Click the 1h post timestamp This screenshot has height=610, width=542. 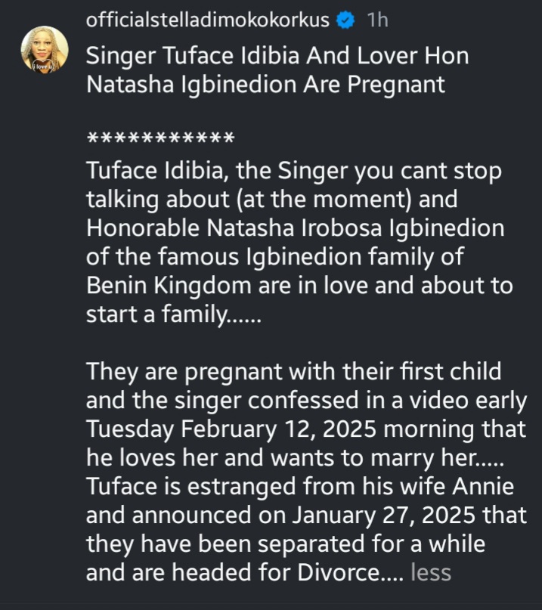376,20
